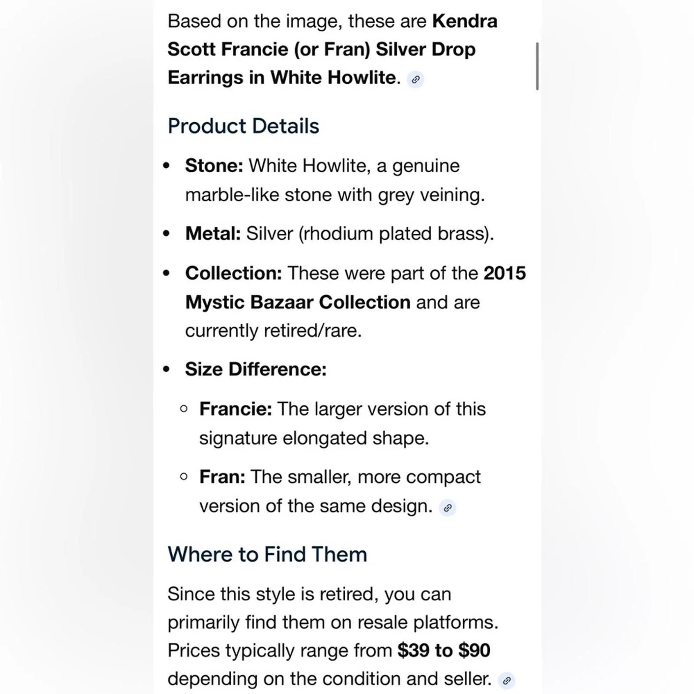Click the "Size Difference:" bullet label

[256, 369]
